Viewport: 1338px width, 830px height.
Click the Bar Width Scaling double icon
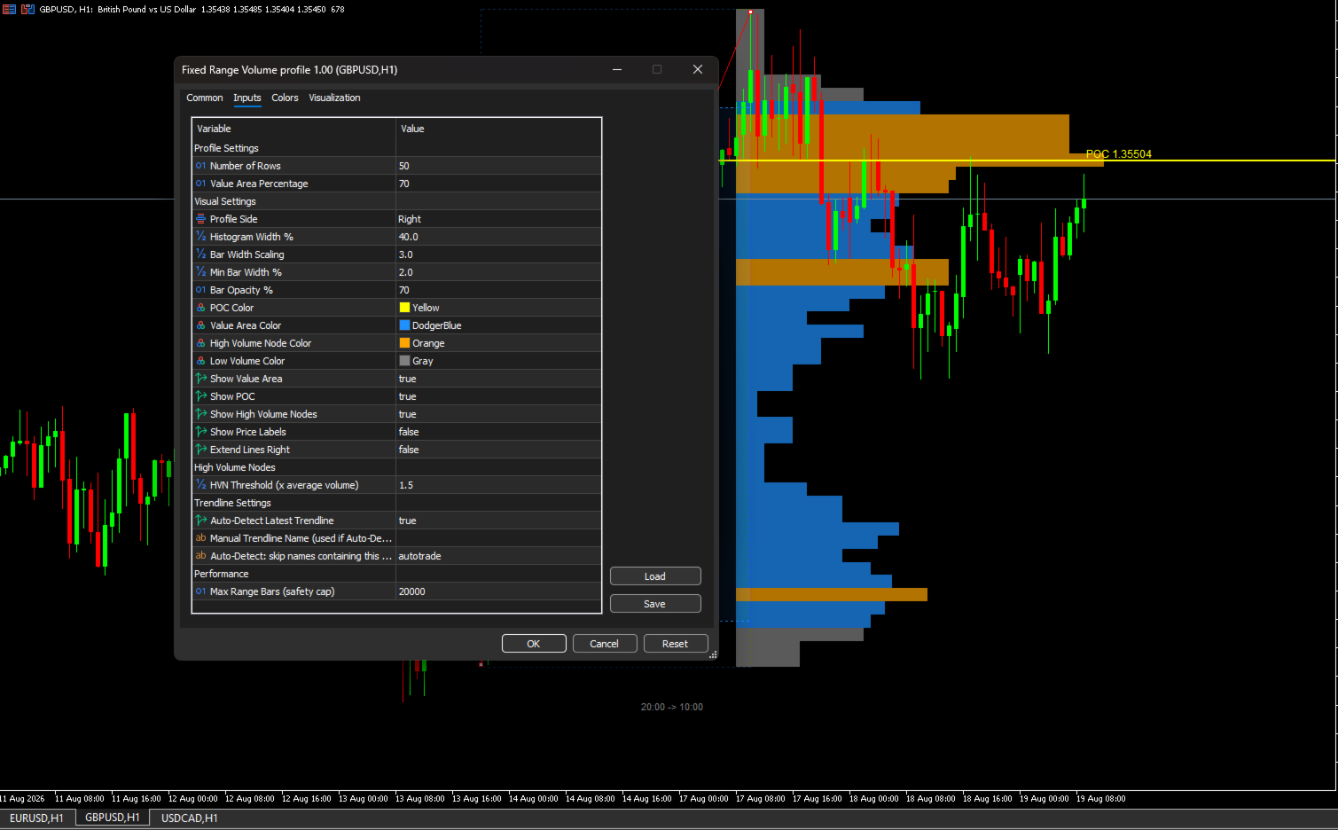click(x=200, y=254)
